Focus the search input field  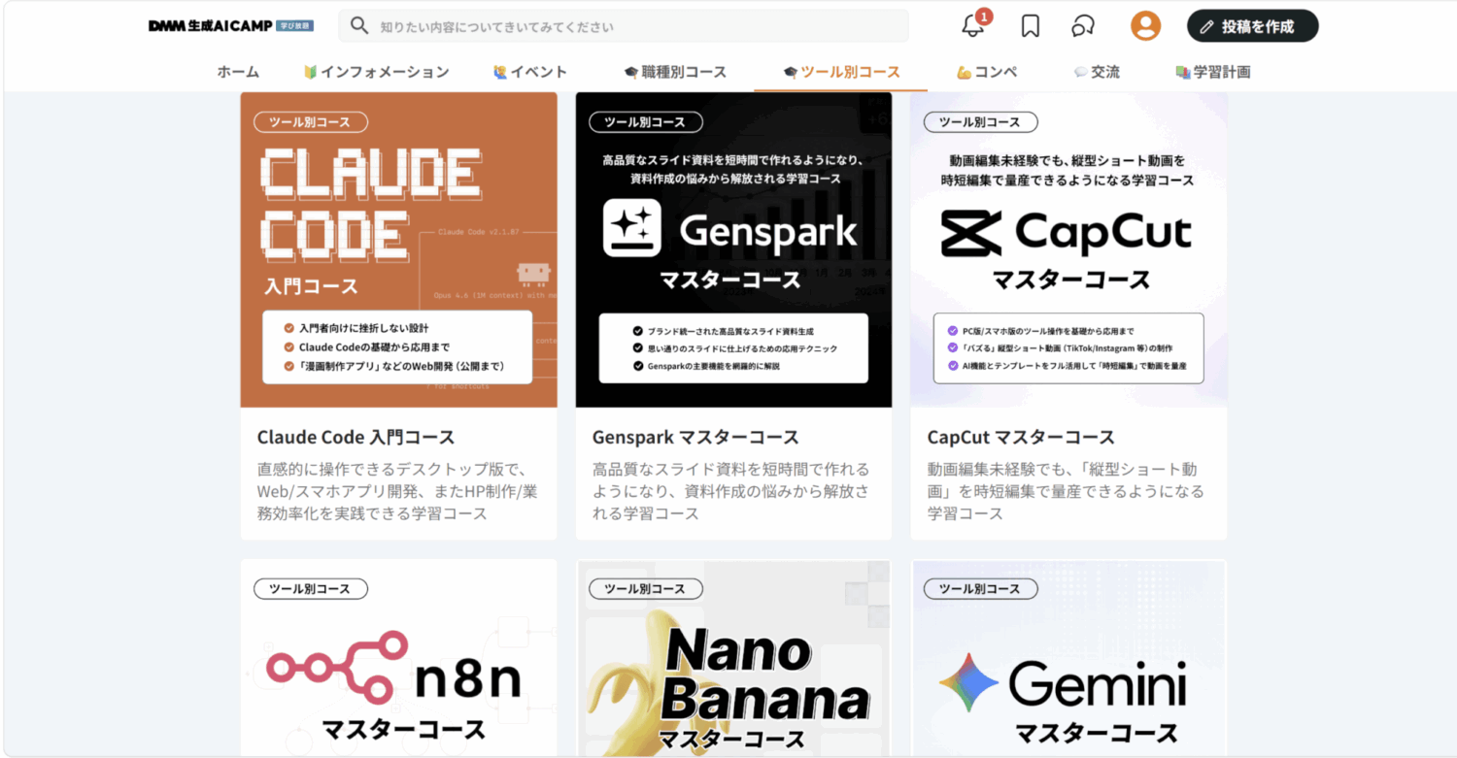624,26
